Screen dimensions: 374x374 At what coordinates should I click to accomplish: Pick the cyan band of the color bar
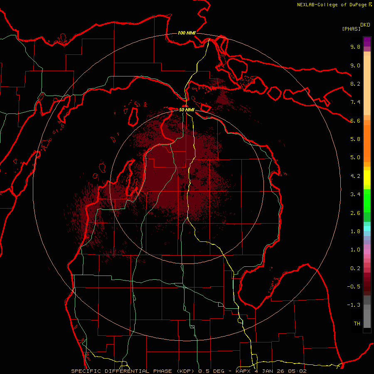point(367,229)
